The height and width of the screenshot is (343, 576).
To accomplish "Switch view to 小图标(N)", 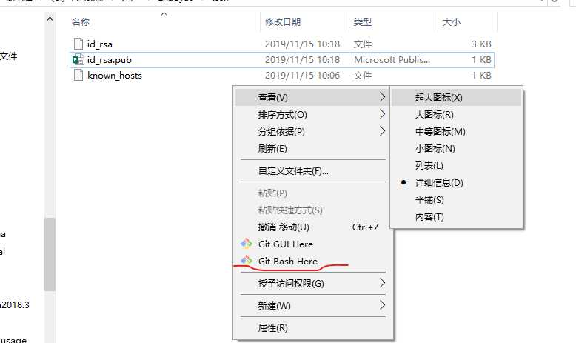I will (x=456, y=148).
